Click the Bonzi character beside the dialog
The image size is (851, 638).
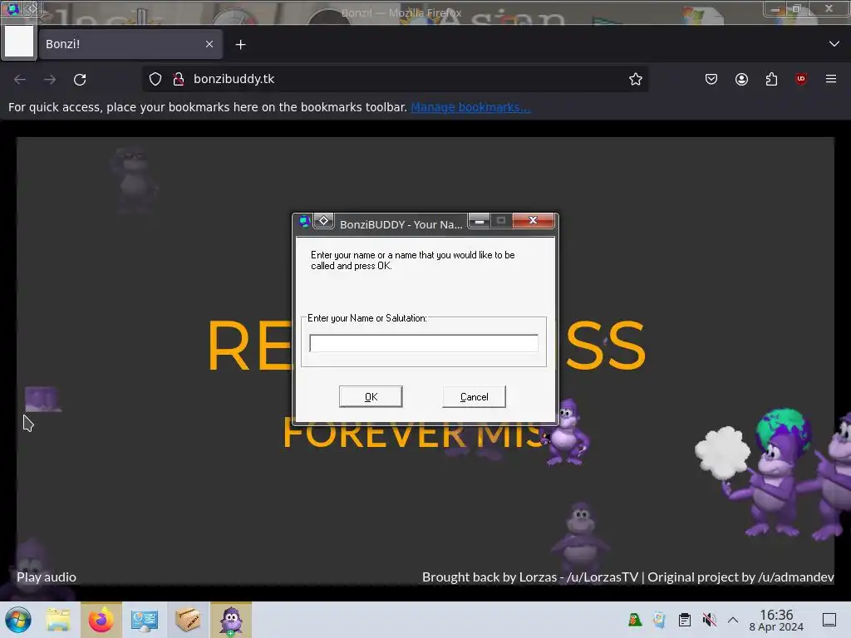tap(568, 432)
